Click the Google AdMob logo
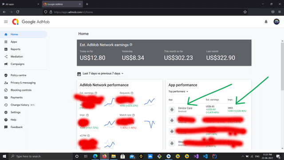 (31, 22)
